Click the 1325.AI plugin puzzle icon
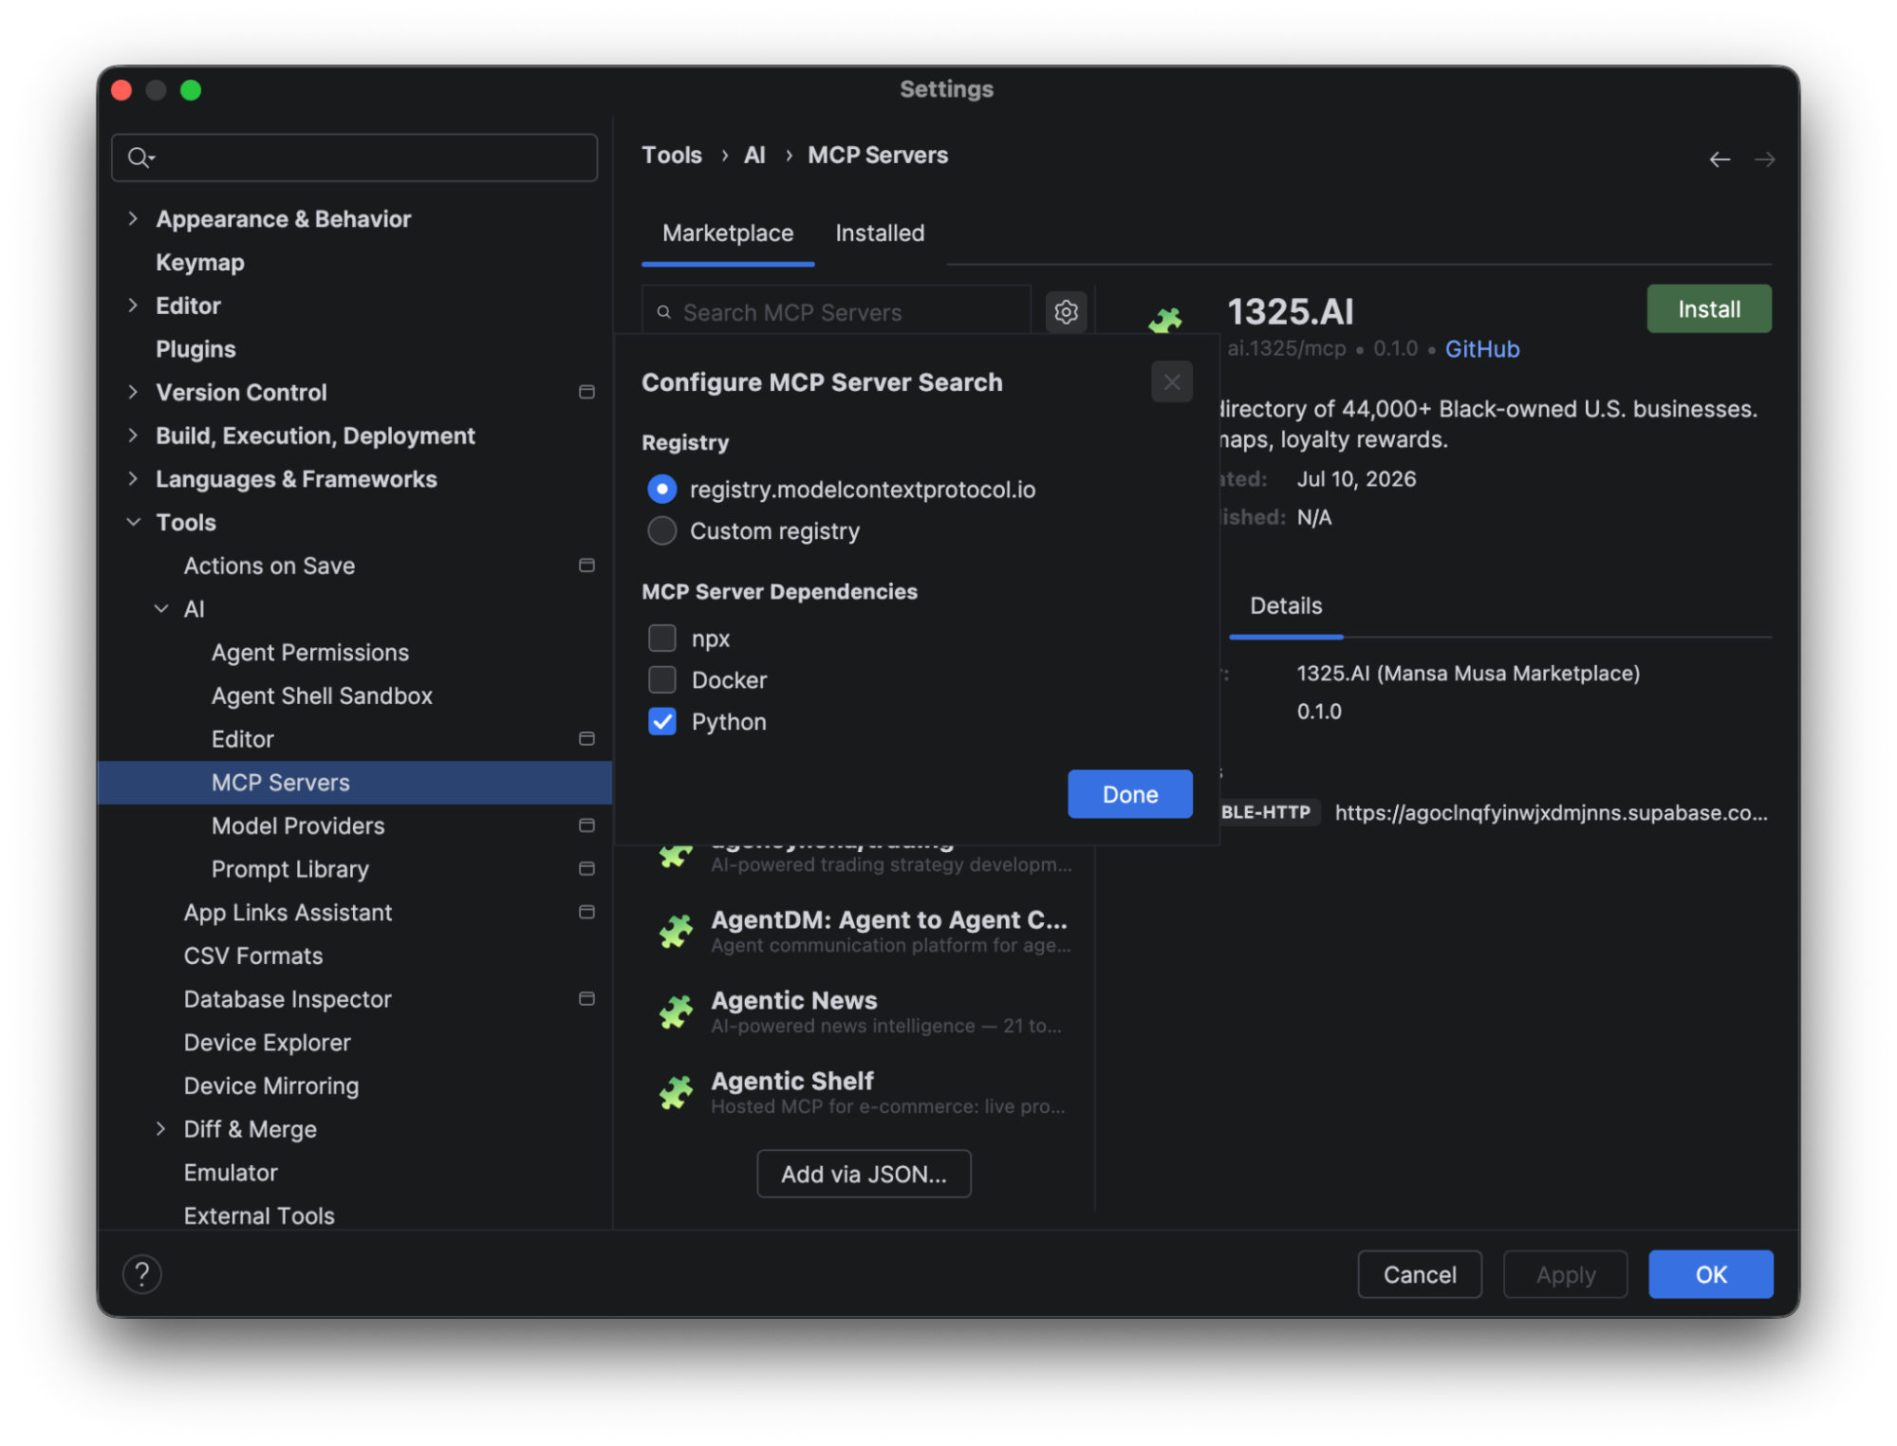The height and width of the screenshot is (1446, 1897). coord(1165,320)
